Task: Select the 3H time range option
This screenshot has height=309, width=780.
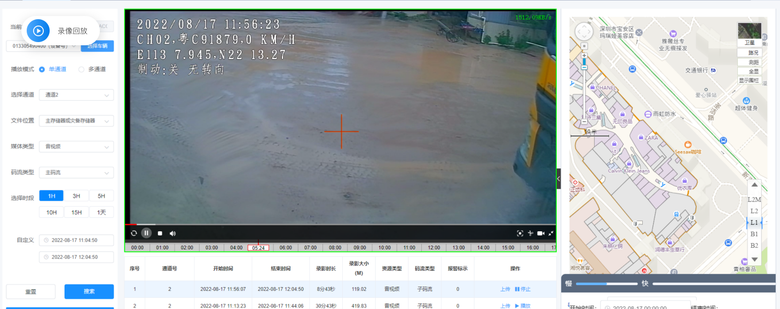Action: (x=76, y=196)
